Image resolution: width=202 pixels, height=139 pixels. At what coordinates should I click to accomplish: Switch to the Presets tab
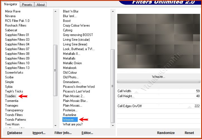tap(27, 4)
